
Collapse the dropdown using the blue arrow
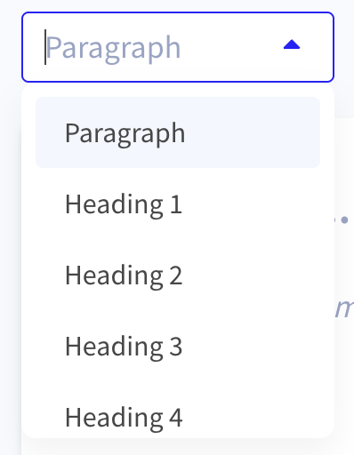point(292,44)
